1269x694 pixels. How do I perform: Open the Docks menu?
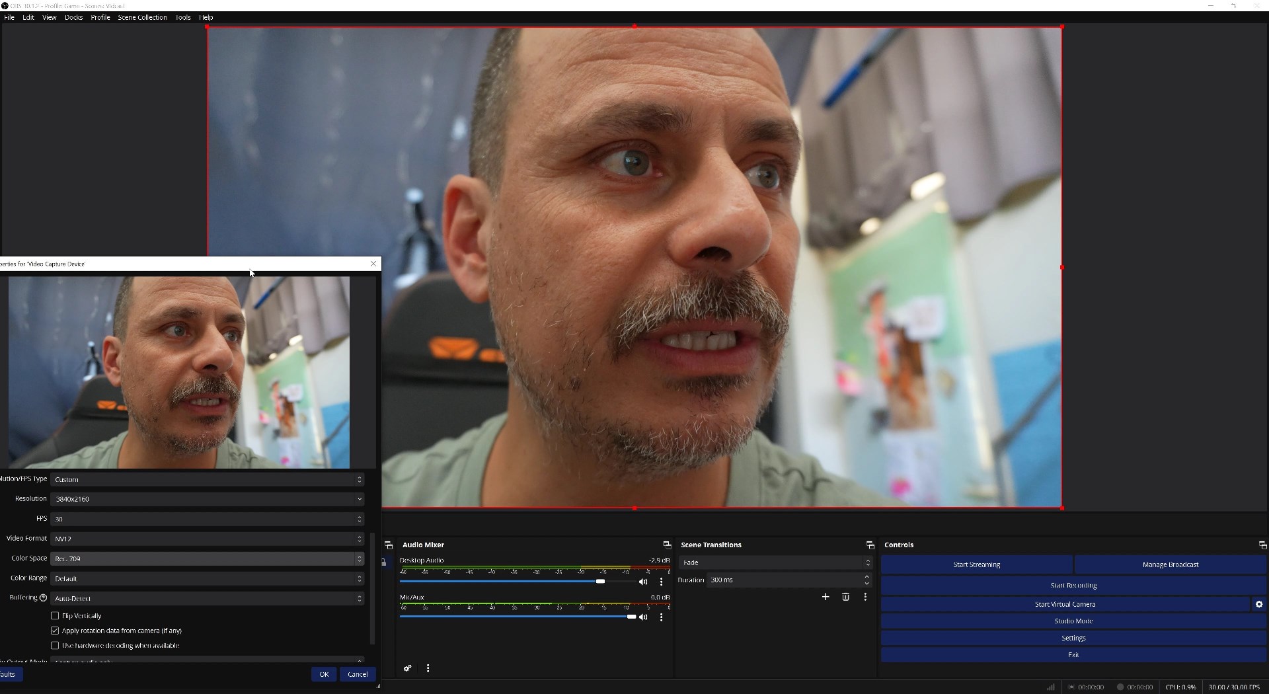coord(73,18)
